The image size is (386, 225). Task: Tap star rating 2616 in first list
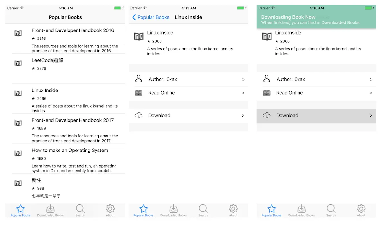pos(39,39)
